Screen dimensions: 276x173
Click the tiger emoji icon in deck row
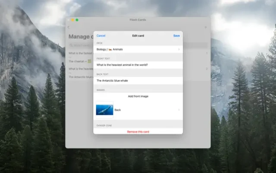tap(110, 49)
